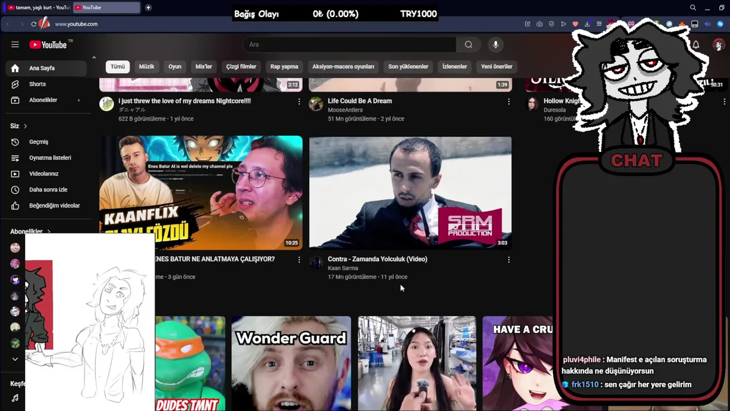This screenshot has width=730, height=411.
Task: Click the heart bookmark icon in toolbar
Action: tap(575, 24)
